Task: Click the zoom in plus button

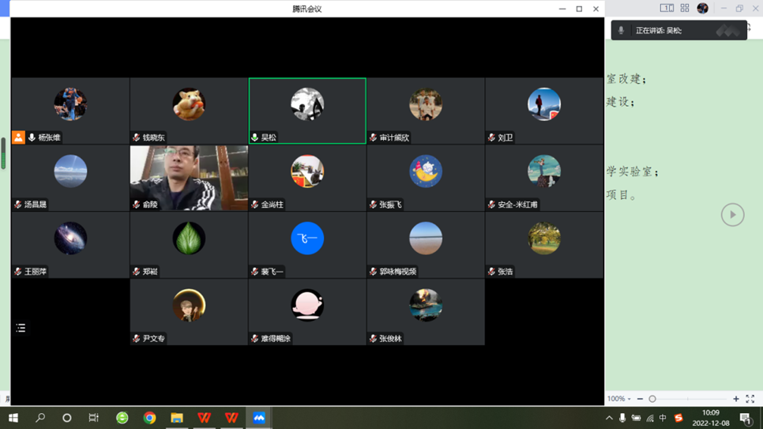Action: point(736,399)
